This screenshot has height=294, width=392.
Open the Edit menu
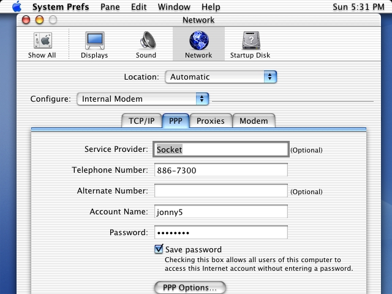pos(139,7)
